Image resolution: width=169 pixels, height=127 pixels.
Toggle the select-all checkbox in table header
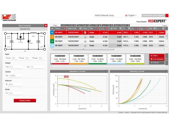(x=52, y=28)
